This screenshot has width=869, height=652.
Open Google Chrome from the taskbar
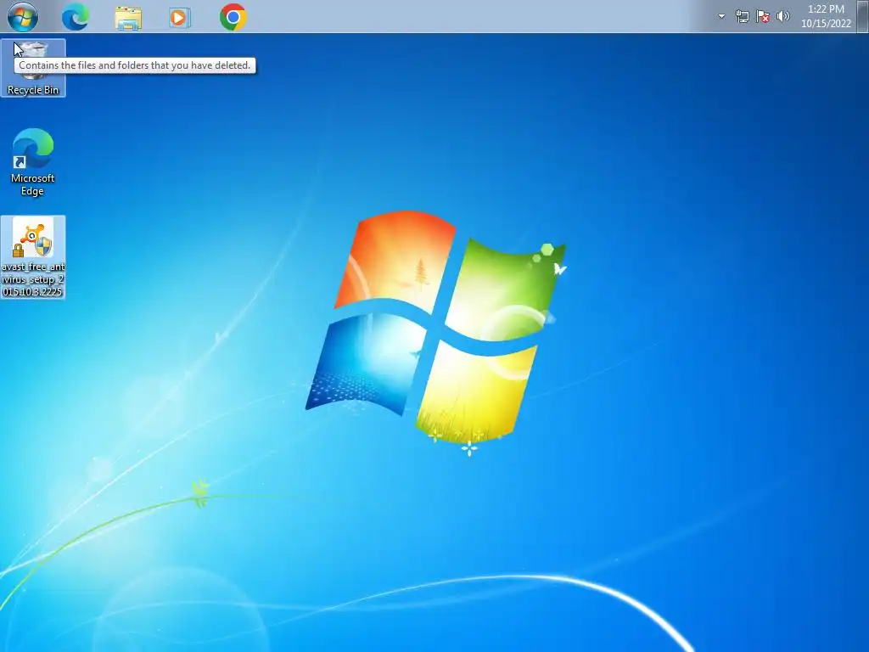coord(233,17)
